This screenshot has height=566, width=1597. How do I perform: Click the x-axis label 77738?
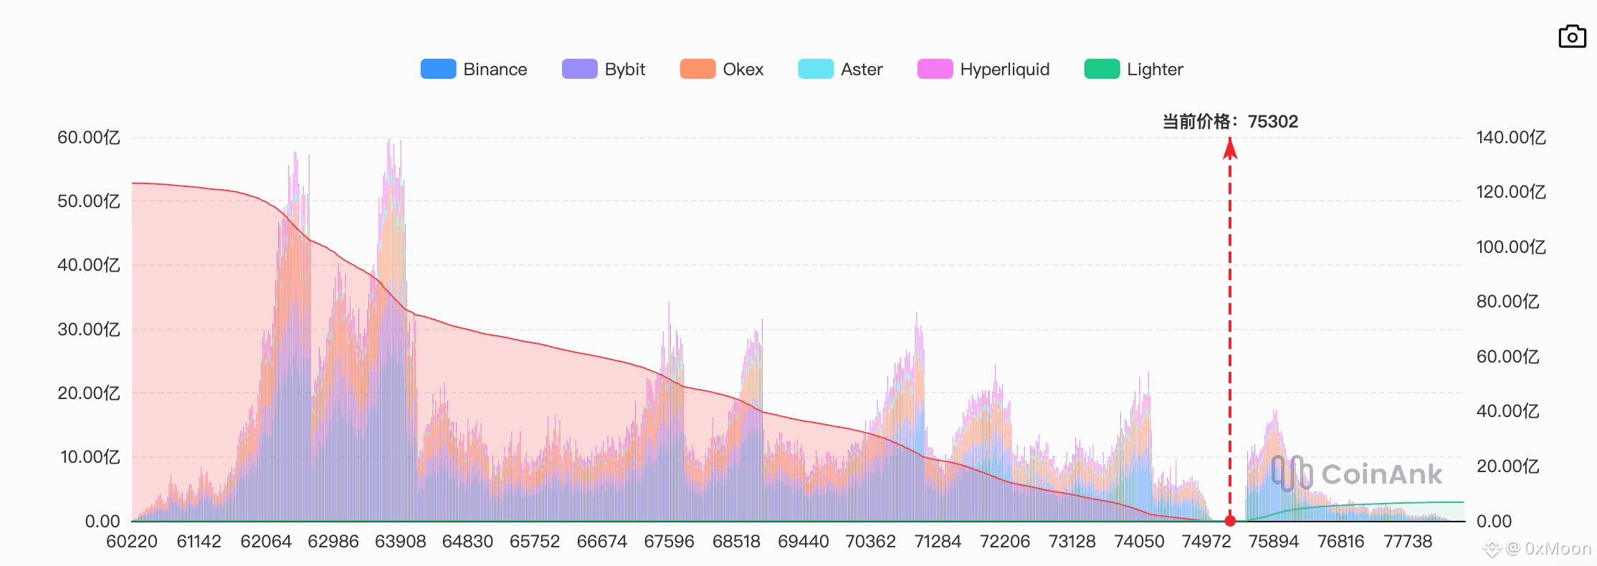tap(1408, 542)
